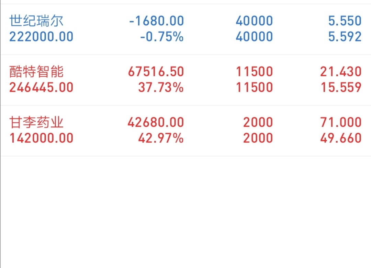The image size is (371, 268).
Task: Tap 世纪瑞尔 holding quantity 40000
Action: tap(254, 21)
